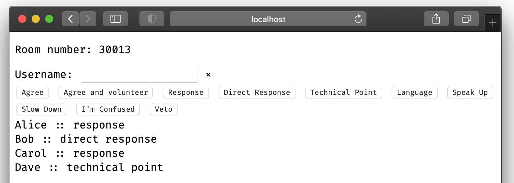Reload the localhost page

click(x=358, y=19)
